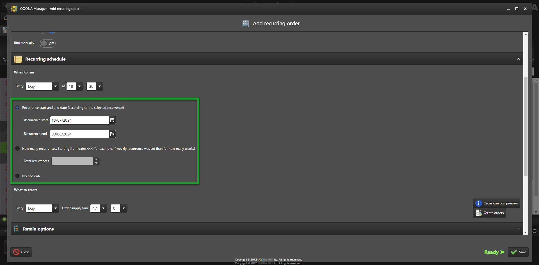Increase Total recurrences with up arrow
The width and height of the screenshot is (539, 265).
tap(96, 159)
